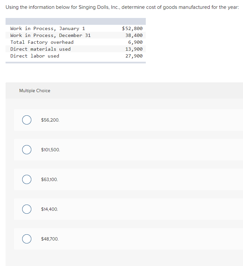Select the $56,200 radio button
The height and width of the screenshot is (266, 243).
pyautogui.click(x=26, y=120)
